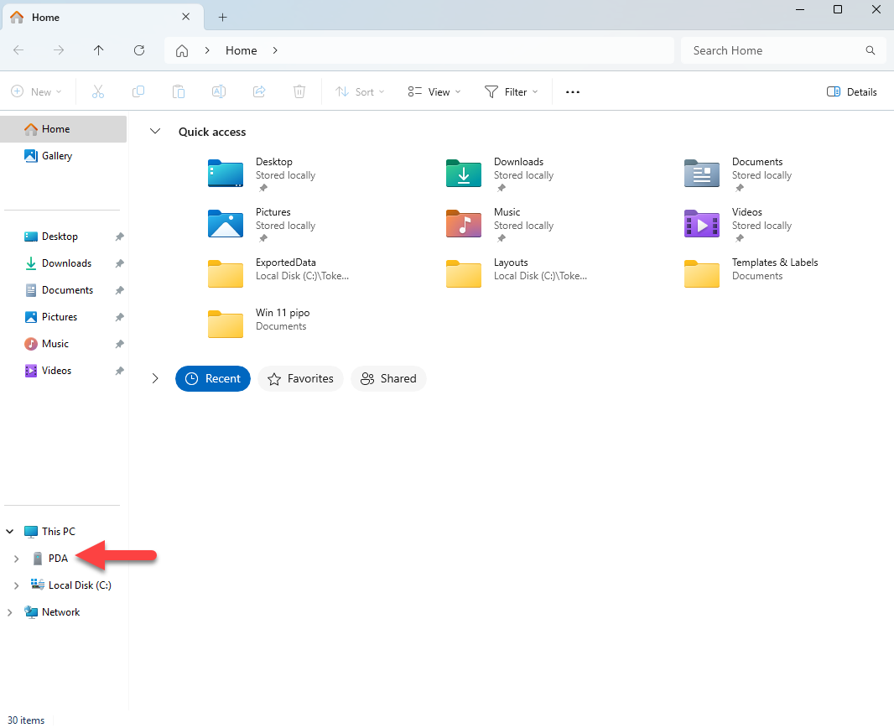Expand the Recent files section chevron
Viewport: 894px width, 728px height.
click(155, 378)
